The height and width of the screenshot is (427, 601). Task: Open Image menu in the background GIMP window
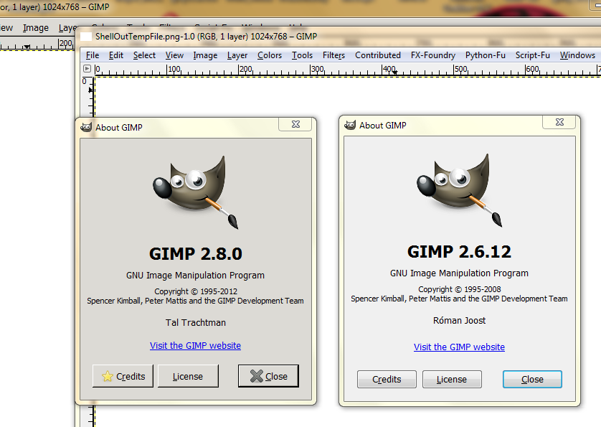(x=36, y=28)
